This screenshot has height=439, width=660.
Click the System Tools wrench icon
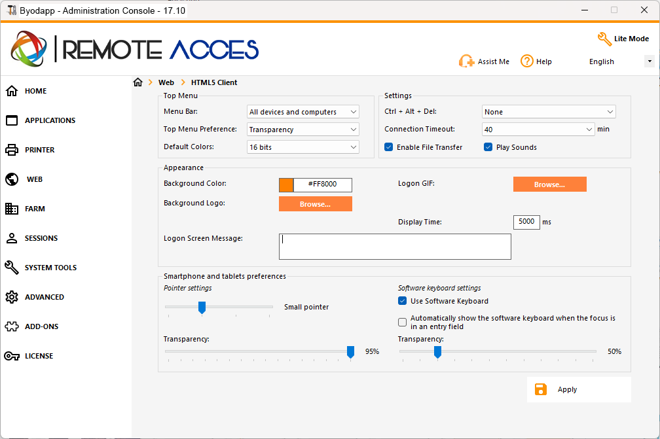coord(12,268)
